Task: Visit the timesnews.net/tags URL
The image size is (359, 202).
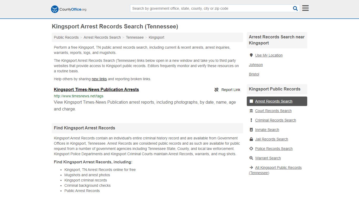Action: 79,96
